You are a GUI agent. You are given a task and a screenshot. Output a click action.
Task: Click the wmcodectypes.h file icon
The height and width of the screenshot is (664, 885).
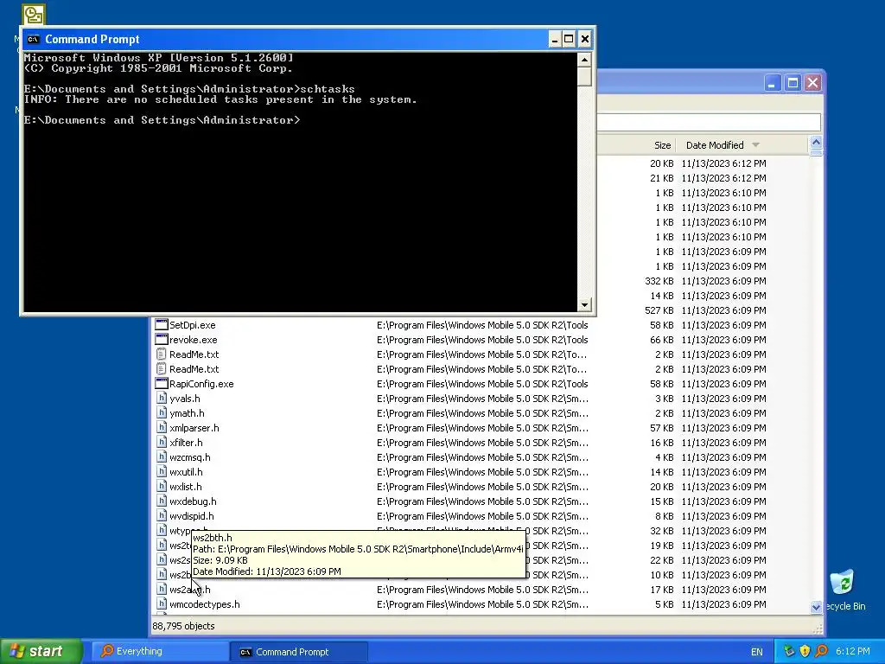pos(162,603)
